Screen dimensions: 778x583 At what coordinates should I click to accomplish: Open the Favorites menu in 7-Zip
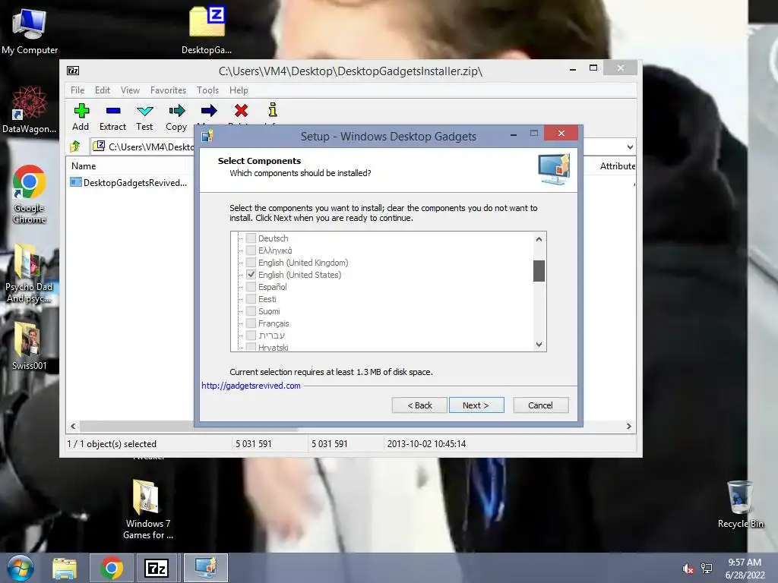[168, 90]
